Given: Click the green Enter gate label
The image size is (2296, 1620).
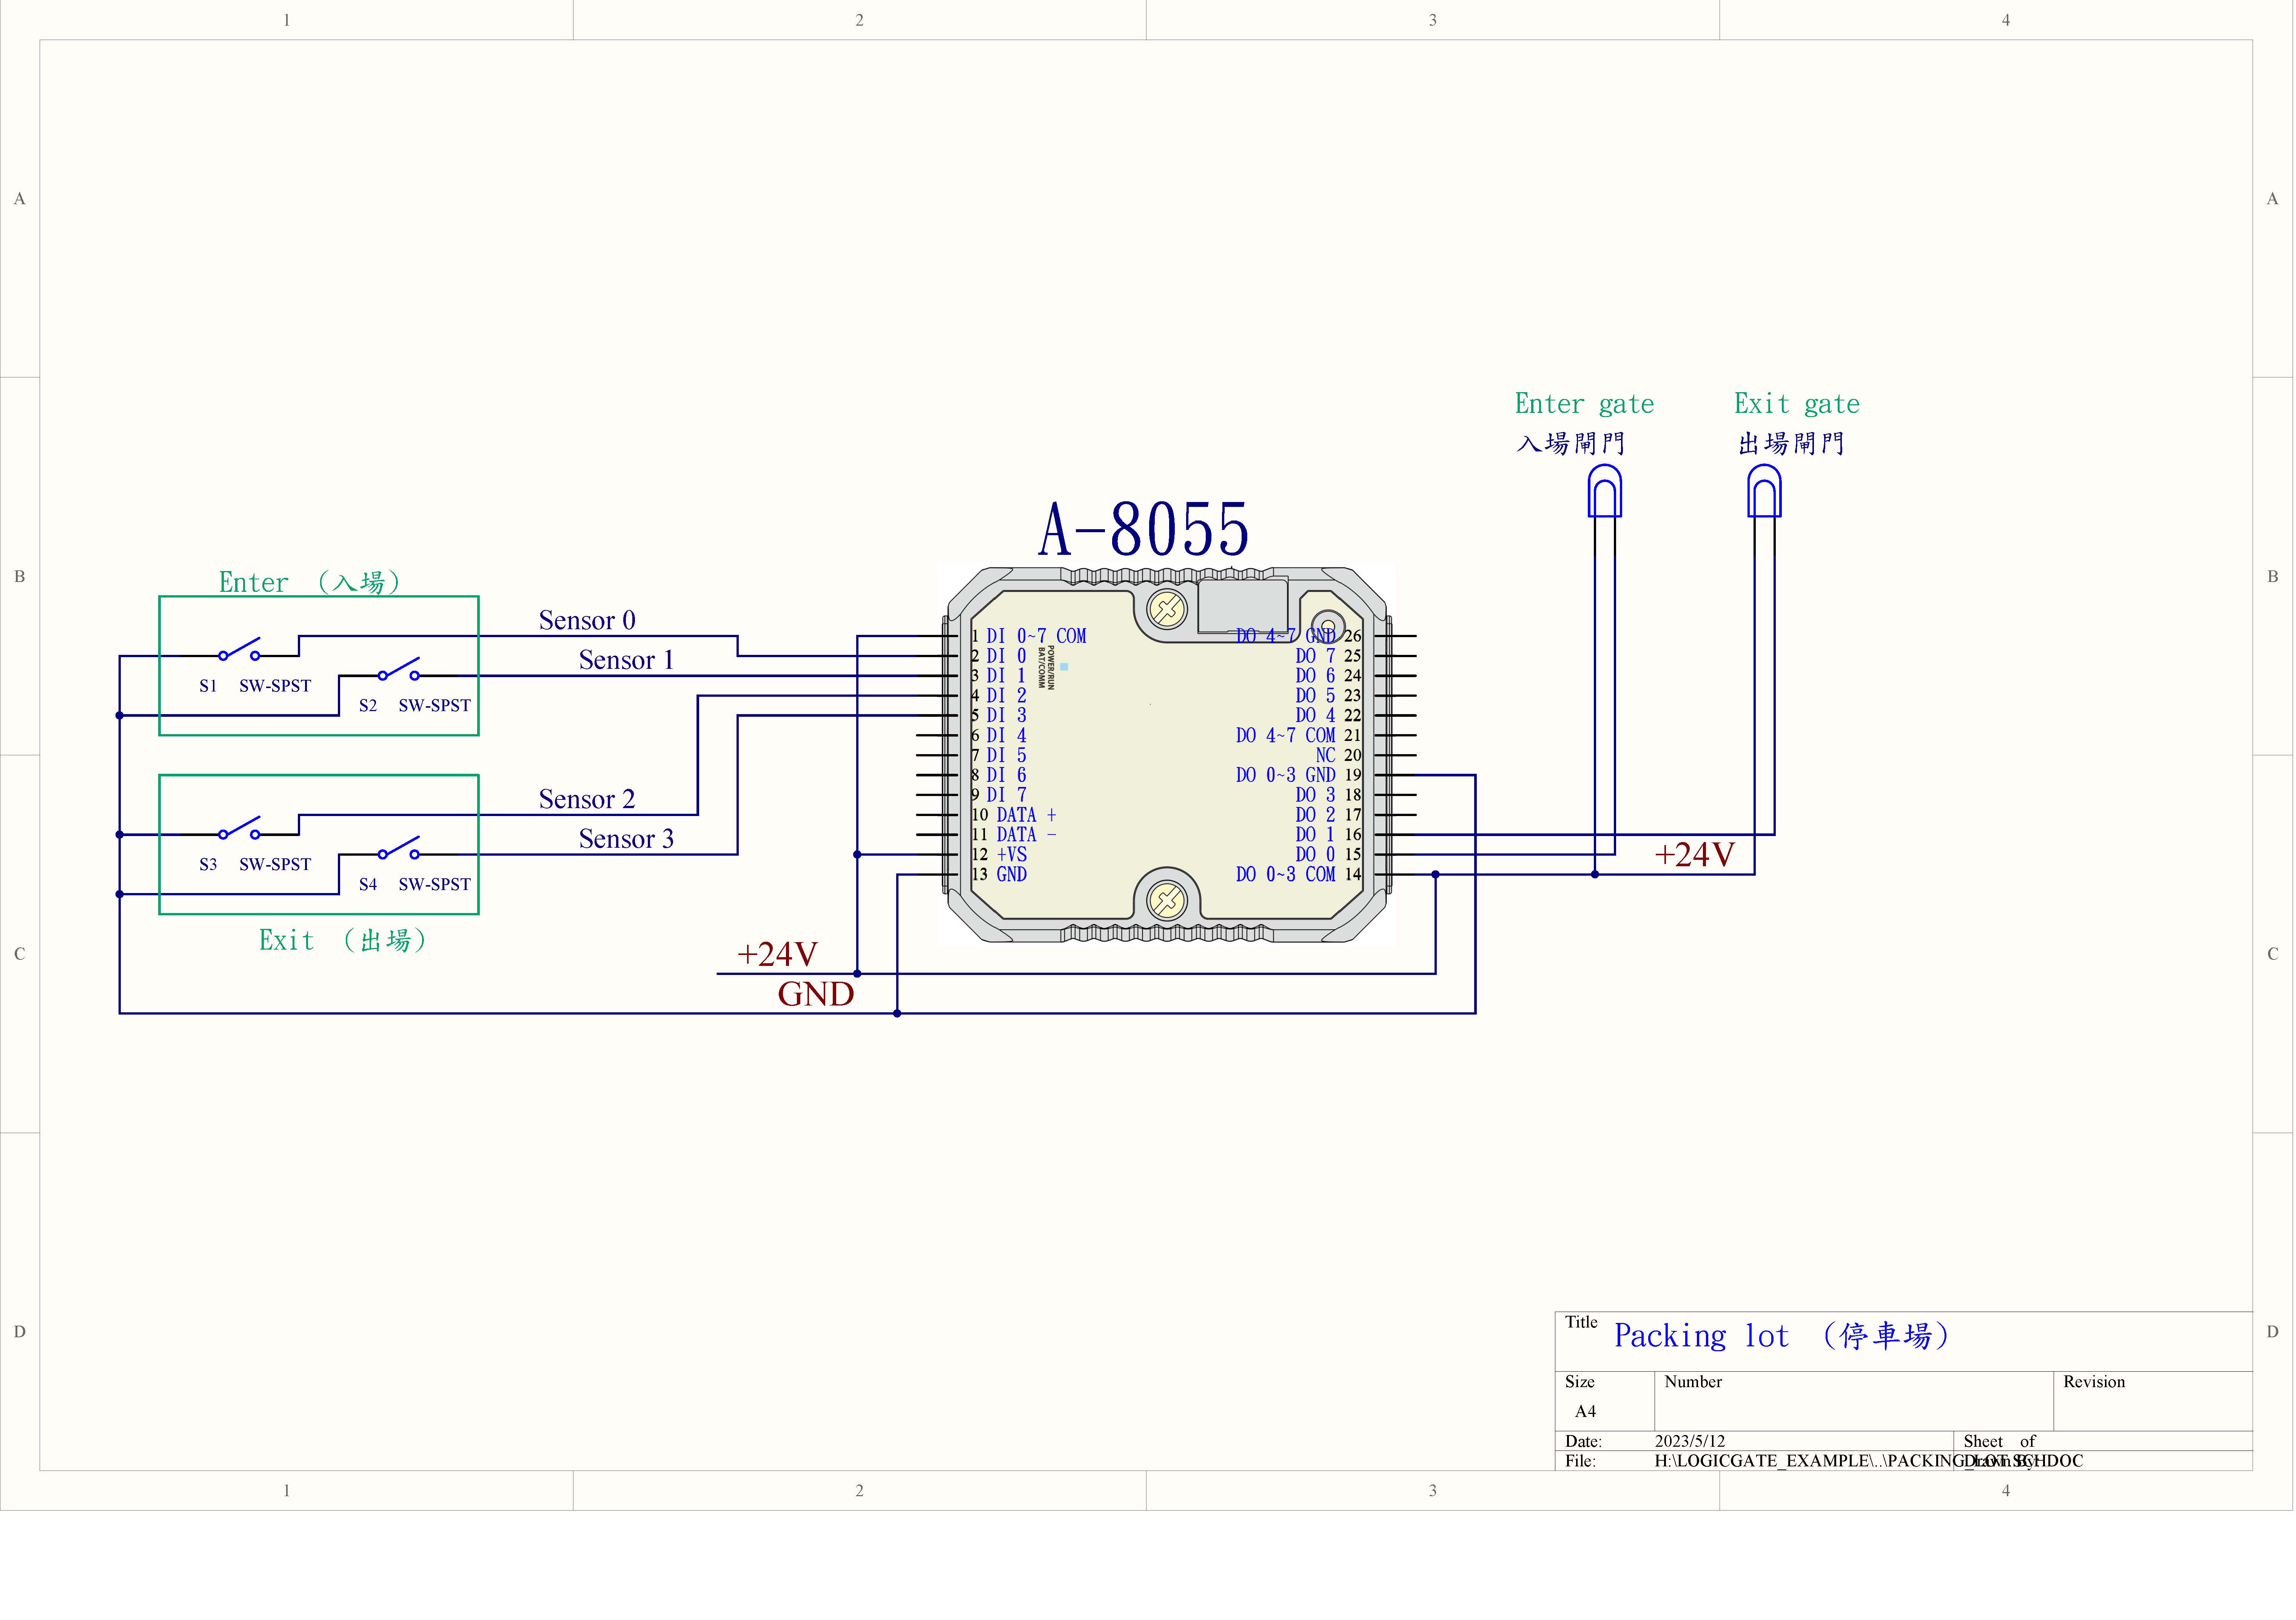Looking at the screenshot, I should 1585,404.
